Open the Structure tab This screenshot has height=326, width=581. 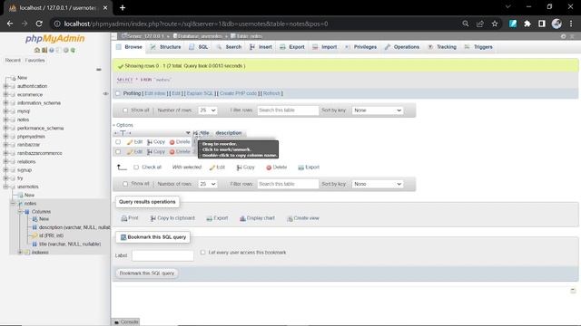[165, 47]
